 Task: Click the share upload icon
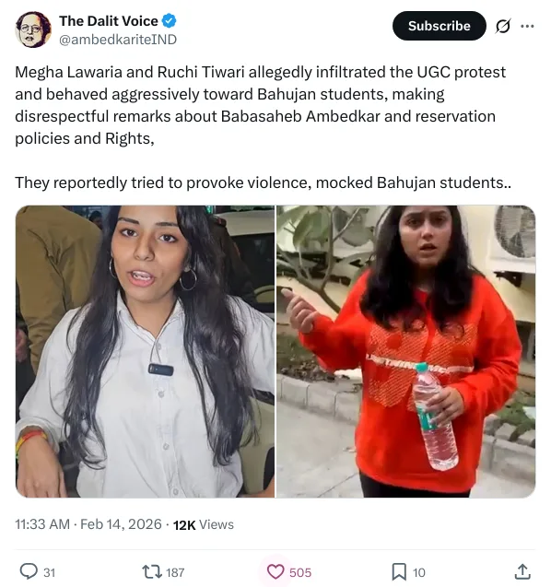click(522, 571)
